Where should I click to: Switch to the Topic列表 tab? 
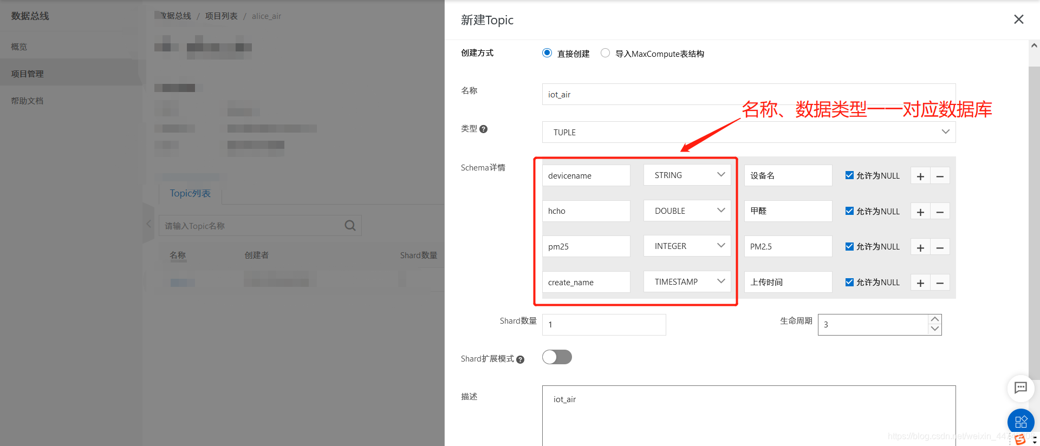[x=190, y=193]
